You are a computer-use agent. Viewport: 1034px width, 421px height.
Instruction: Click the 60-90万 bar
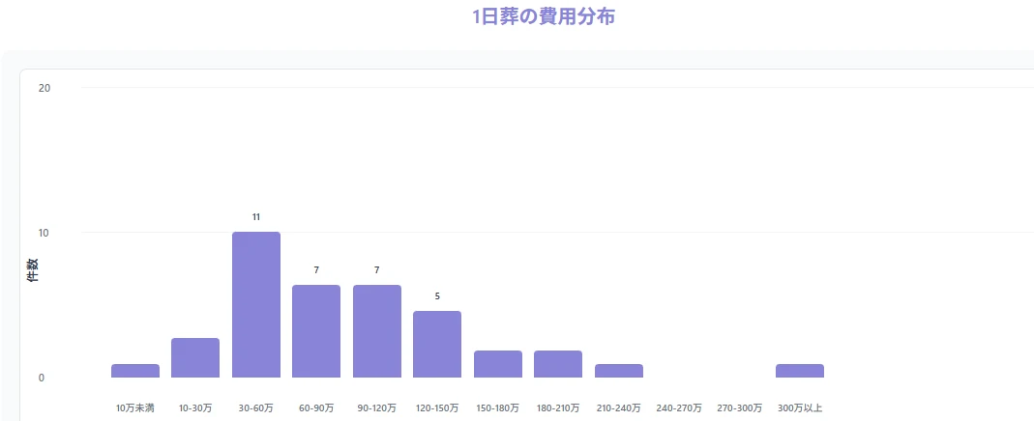tap(316, 331)
